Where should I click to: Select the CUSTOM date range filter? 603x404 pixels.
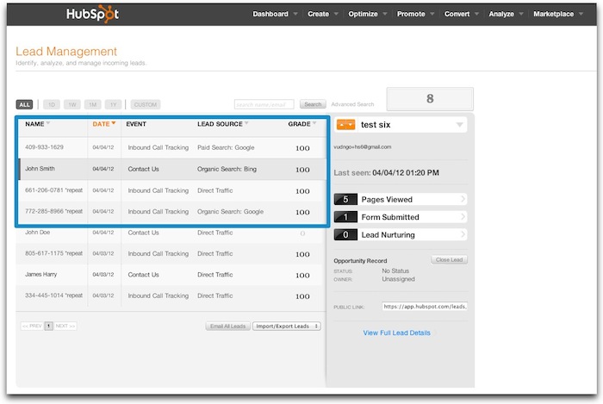pos(146,104)
